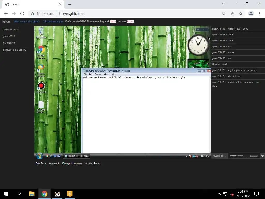Click the analog clock gadget on VM desktop
The width and height of the screenshot is (265, 199).
(x=198, y=45)
